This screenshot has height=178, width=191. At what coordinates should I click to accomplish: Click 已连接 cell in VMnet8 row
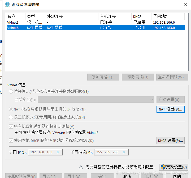point(106,28)
